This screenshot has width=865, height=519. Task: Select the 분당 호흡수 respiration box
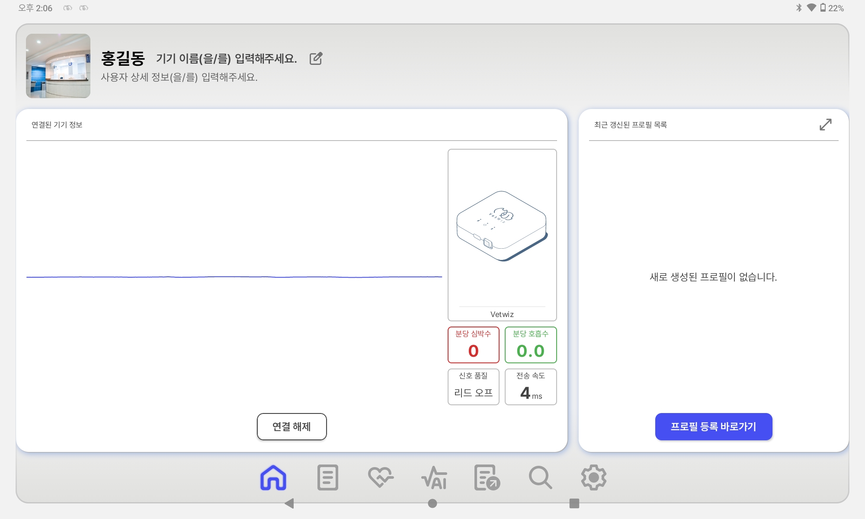pos(531,345)
